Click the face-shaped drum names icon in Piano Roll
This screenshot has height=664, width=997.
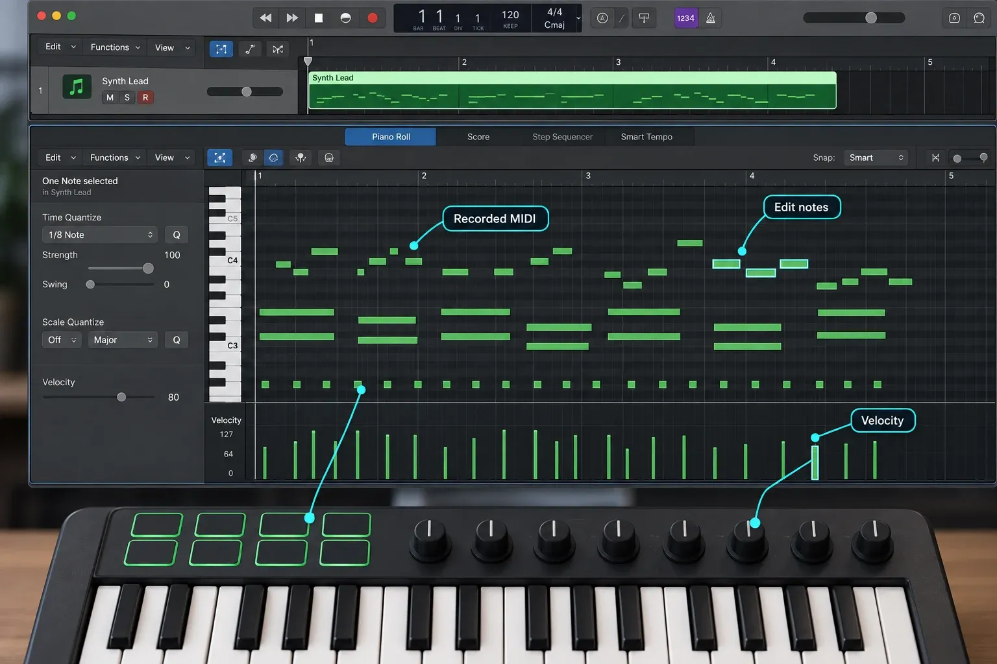pos(329,158)
